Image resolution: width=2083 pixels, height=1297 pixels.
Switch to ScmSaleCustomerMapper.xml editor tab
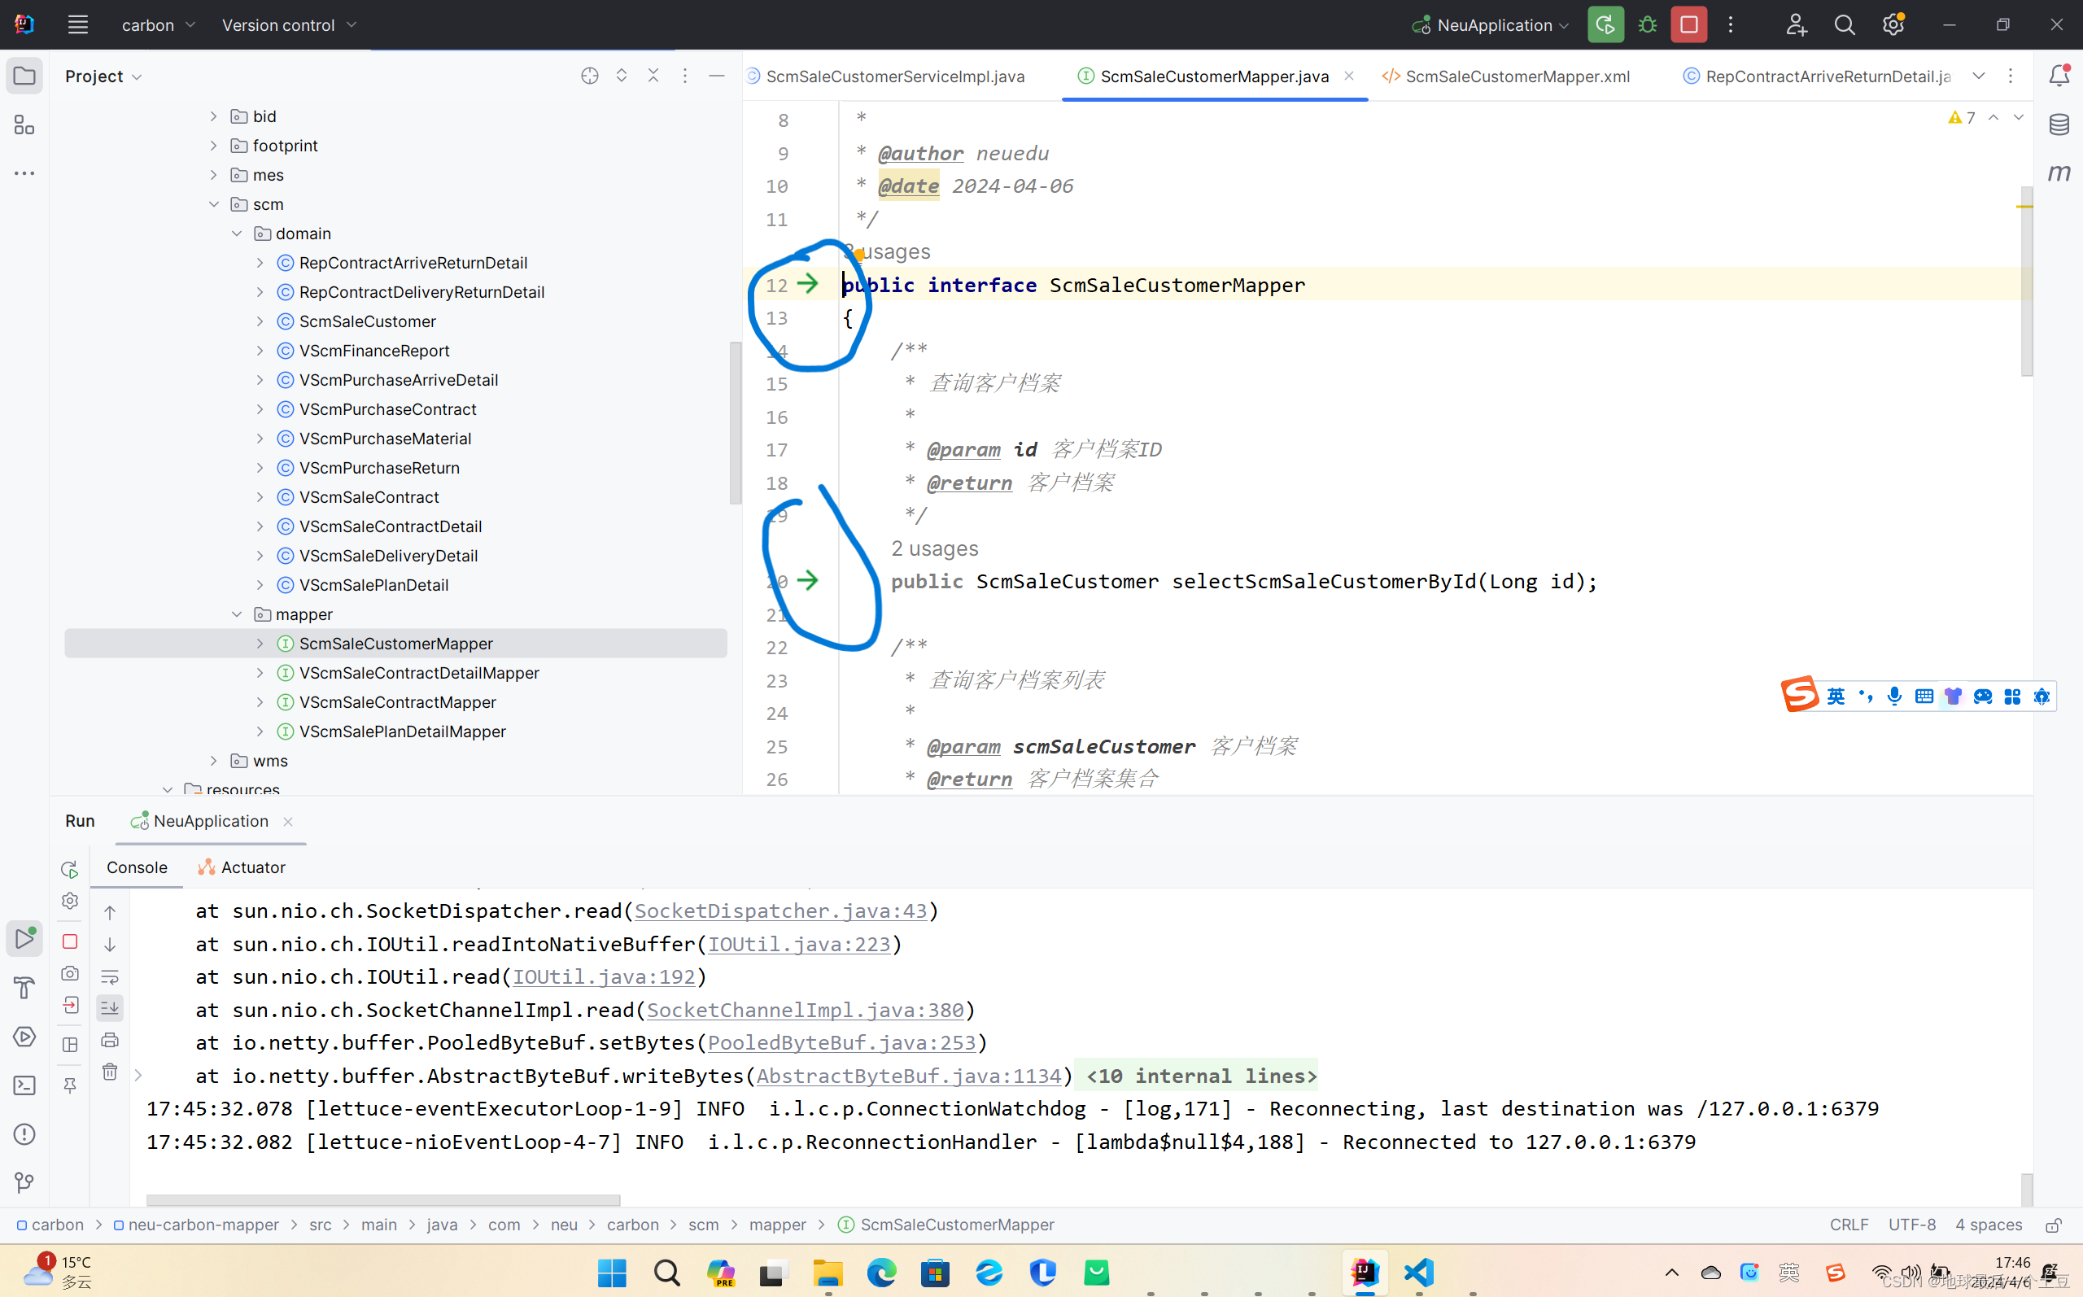pyautogui.click(x=1516, y=76)
